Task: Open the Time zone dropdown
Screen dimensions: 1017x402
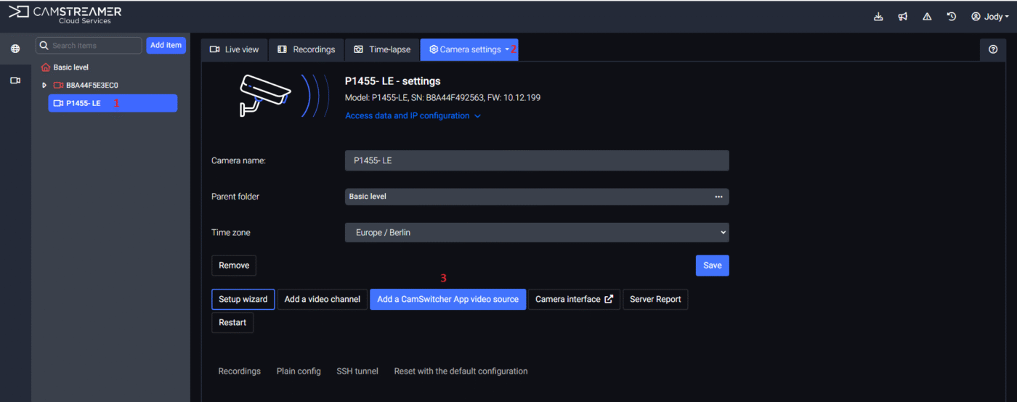Action: tap(536, 233)
